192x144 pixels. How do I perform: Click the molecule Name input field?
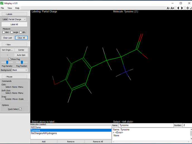pos(146,125)
